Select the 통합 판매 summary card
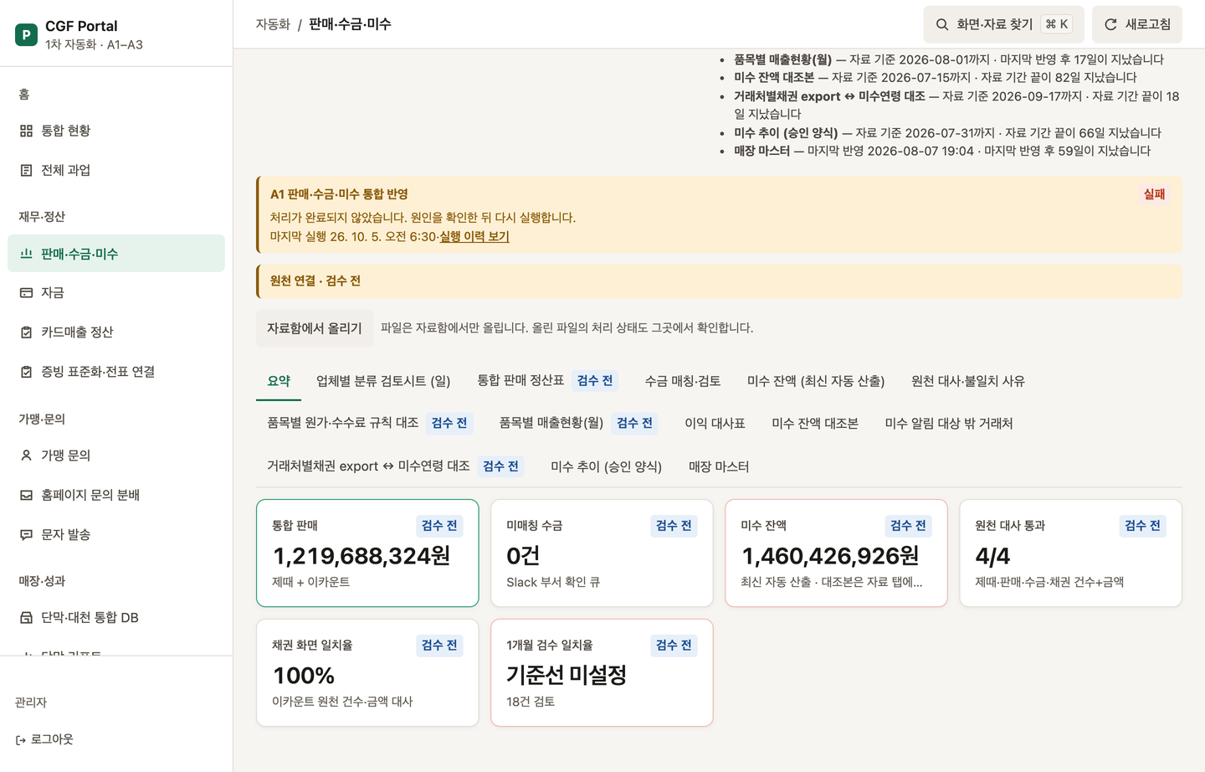The image size is (1205, 772). coord(367,553)
